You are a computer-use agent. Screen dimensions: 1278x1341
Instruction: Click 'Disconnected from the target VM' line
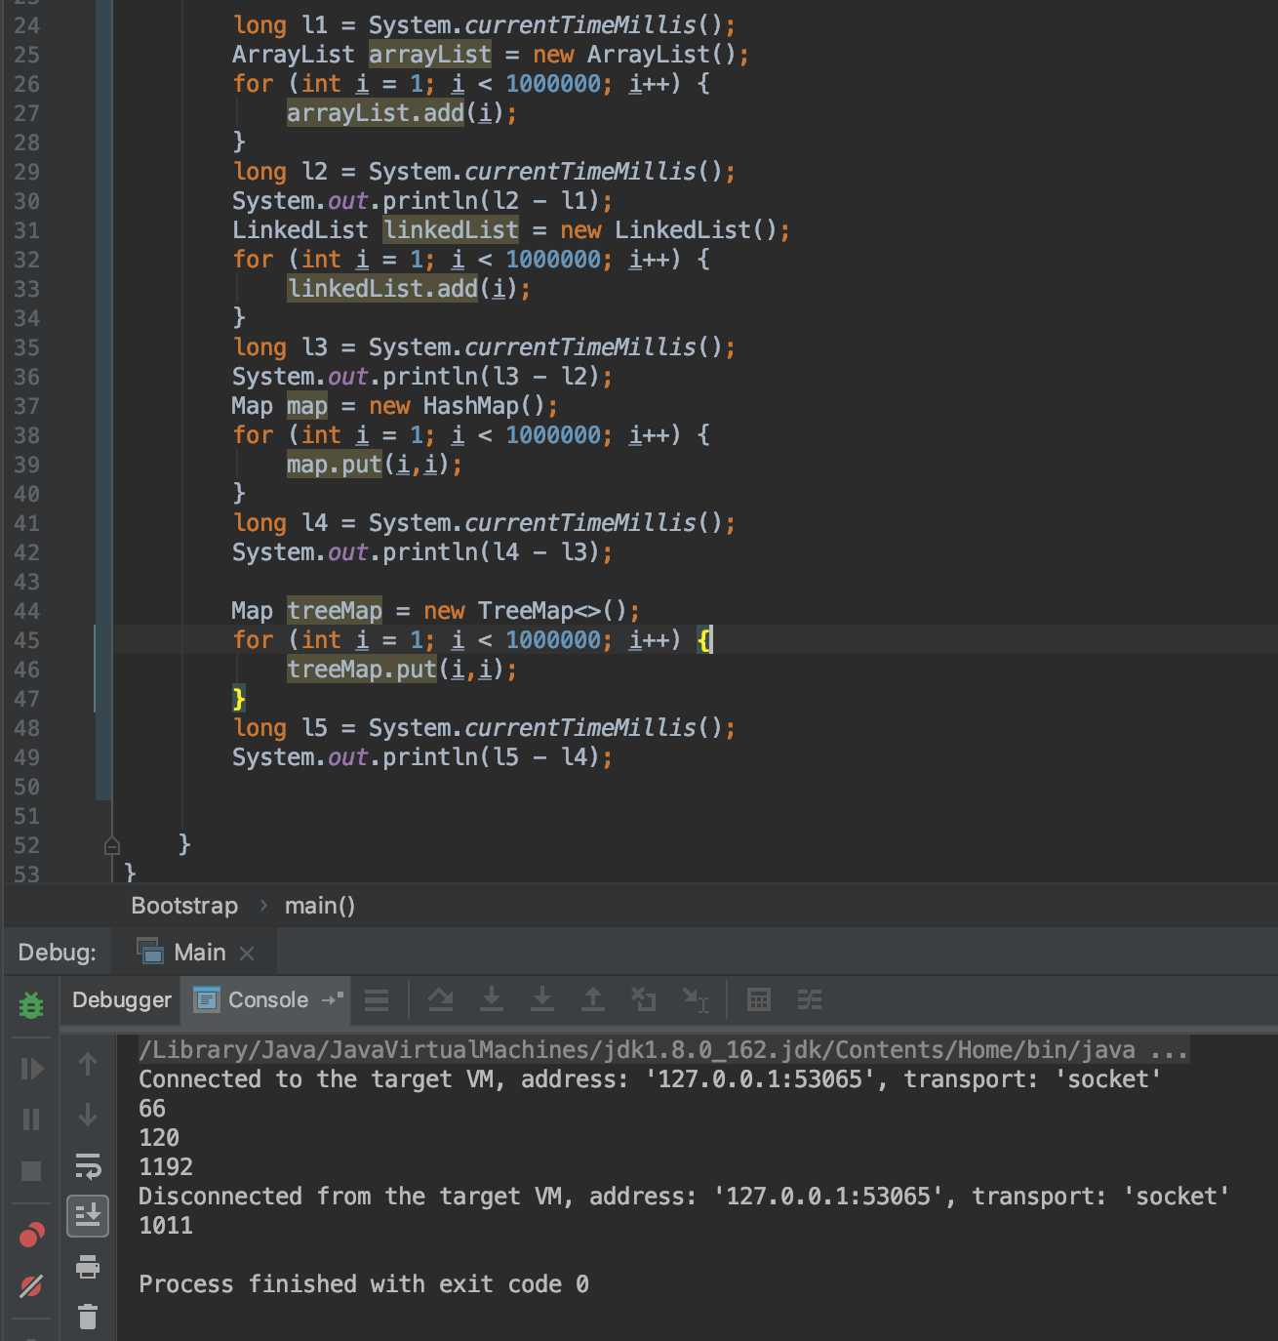pos(684,1197)
